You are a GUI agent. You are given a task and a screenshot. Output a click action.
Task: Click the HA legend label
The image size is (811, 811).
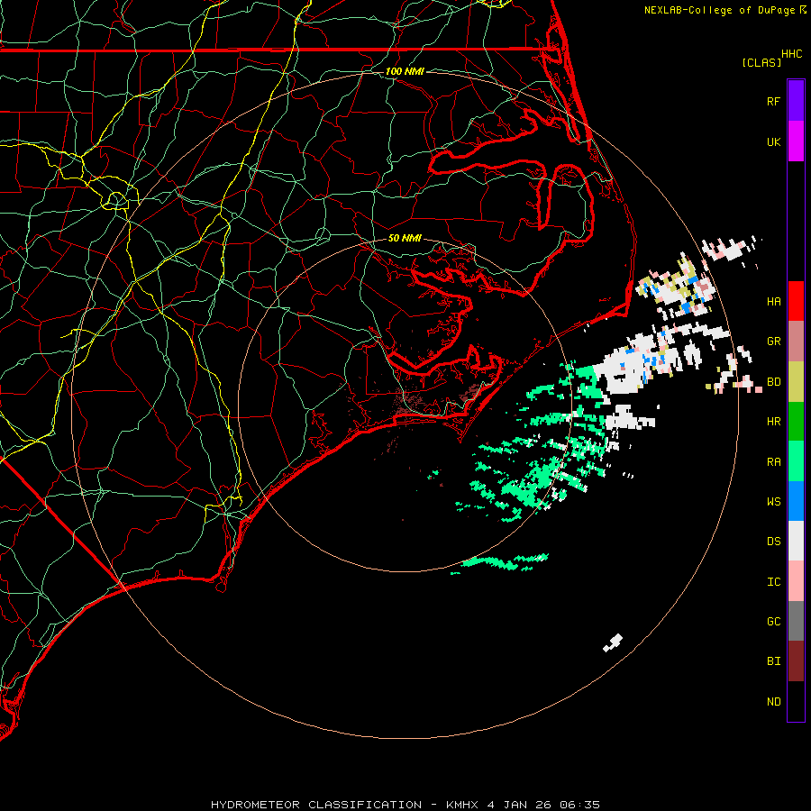click(x=773, y=301)
